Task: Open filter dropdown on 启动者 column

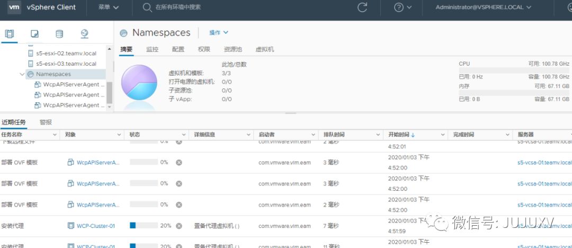Action: click(314, 135)
